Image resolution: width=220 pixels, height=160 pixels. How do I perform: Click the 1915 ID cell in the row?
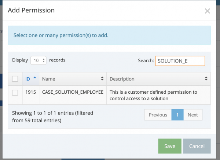tap(30, 92)
